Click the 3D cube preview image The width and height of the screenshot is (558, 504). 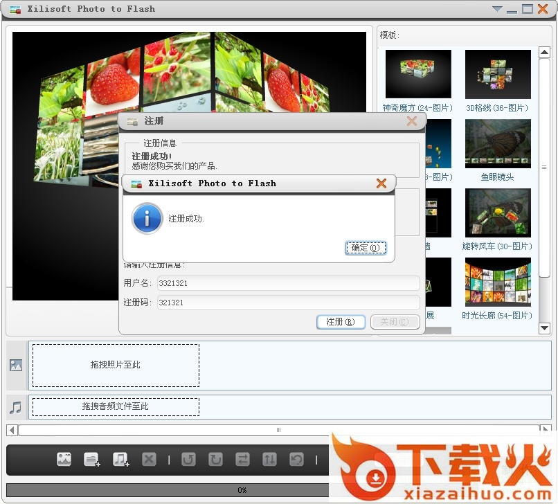click(189, 166)
